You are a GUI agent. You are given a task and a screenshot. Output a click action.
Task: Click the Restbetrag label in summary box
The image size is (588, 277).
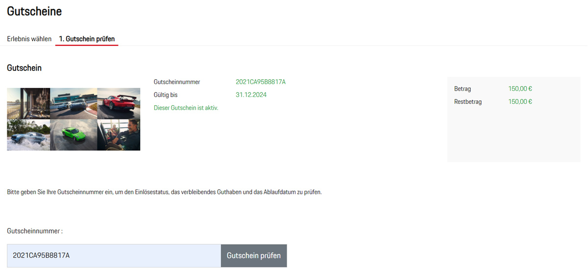(x=468, y=102)
